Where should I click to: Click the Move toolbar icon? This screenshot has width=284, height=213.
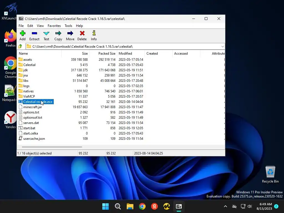point(70,33)
